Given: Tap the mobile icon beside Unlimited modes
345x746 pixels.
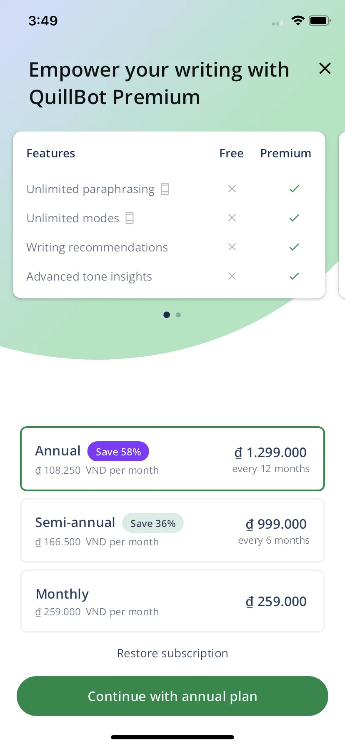Looking at the screenshot, I should (x=130, y=218).
